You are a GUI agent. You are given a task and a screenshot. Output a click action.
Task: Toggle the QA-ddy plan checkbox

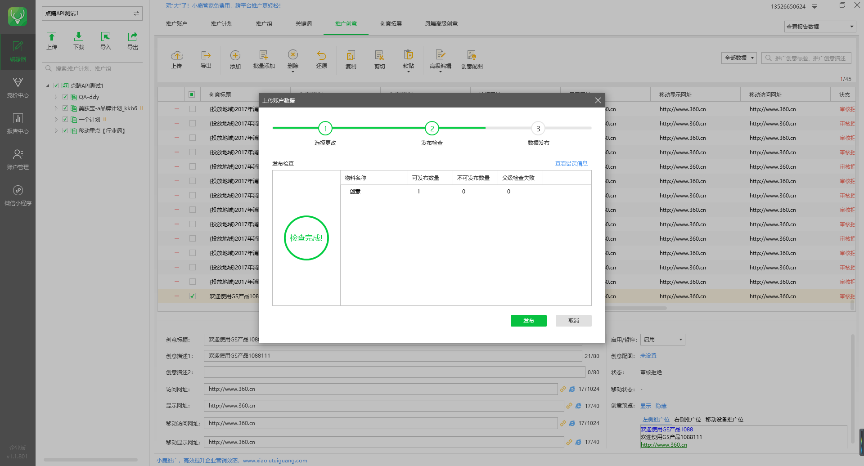pyautogui.click(x=65, y=97)
